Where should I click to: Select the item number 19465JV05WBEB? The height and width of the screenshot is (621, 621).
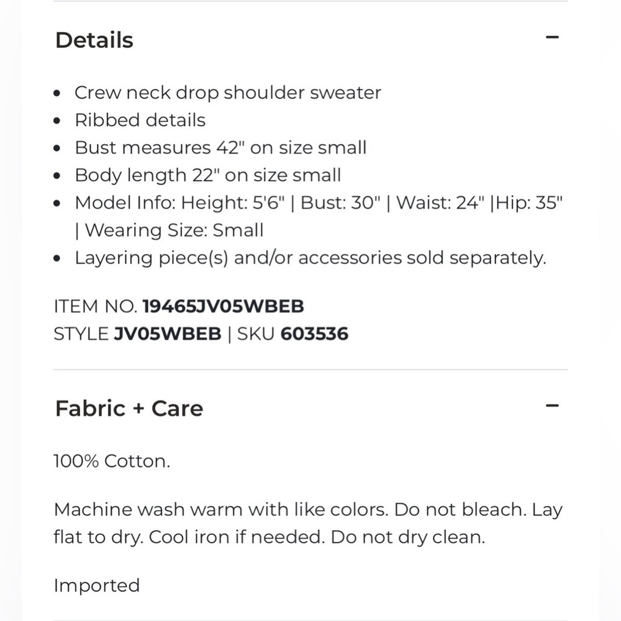click(223, 306)
